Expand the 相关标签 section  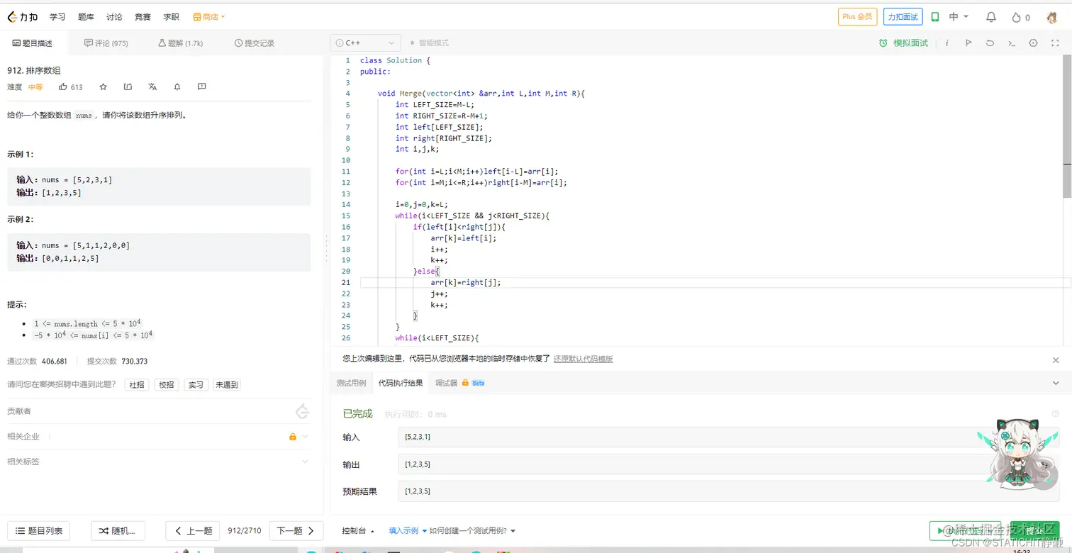tap(306, 462)
